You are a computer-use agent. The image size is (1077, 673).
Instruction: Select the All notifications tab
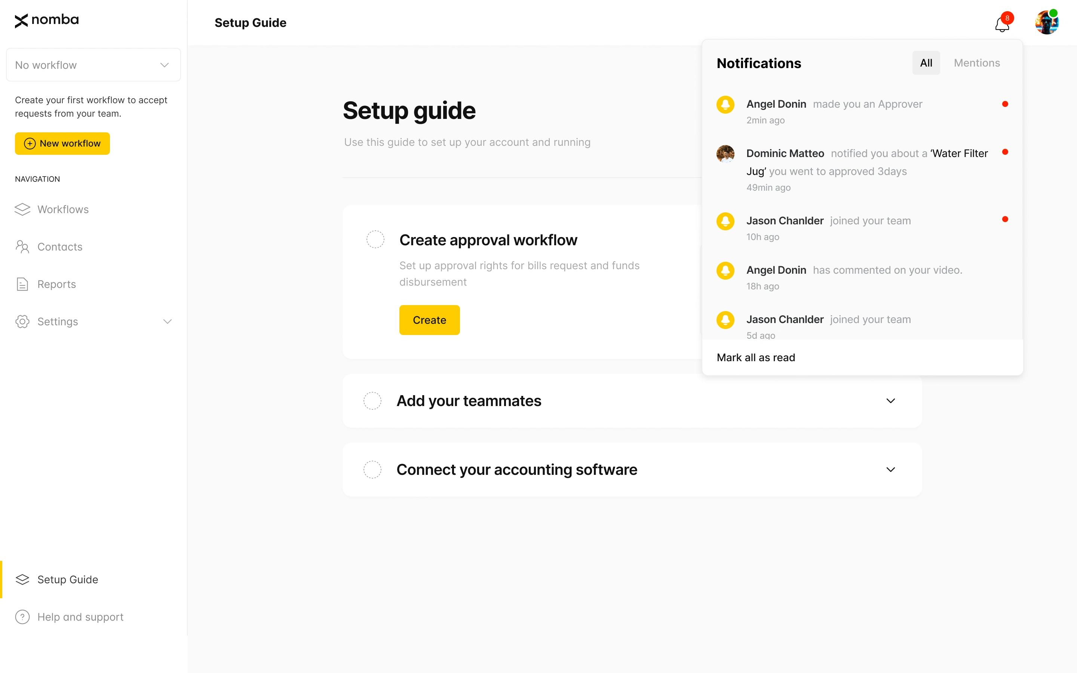(926, 63)
